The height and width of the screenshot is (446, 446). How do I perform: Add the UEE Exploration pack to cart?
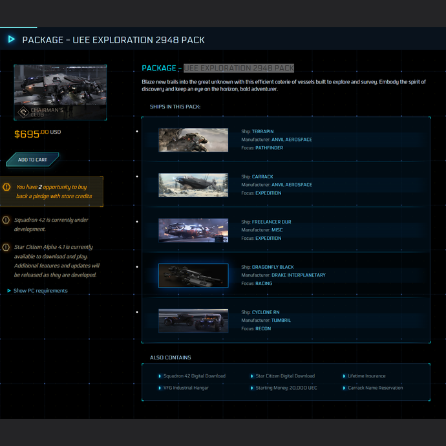click(32, 160)
